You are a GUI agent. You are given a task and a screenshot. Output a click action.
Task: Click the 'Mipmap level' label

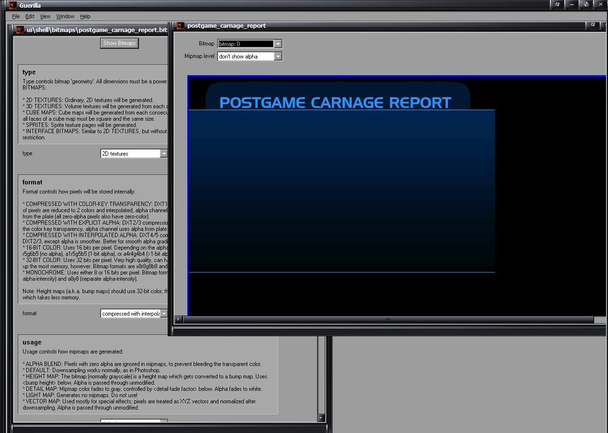tap(200, 56)
